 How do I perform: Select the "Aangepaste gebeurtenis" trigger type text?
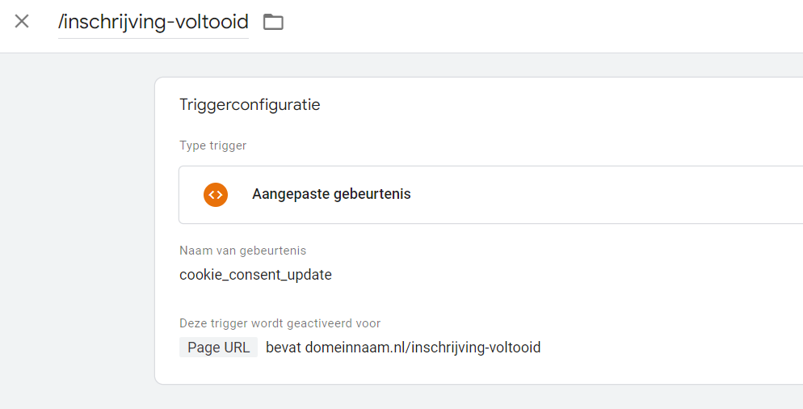pos(331,195)
